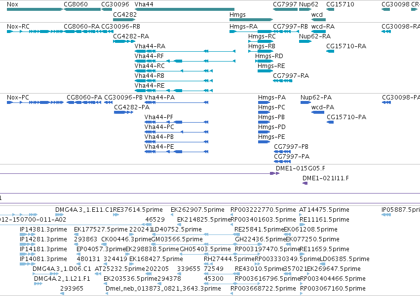This screenshot has height=296, width=420.
Task: Click the Vha44-PB protein label
Action: 159,137
